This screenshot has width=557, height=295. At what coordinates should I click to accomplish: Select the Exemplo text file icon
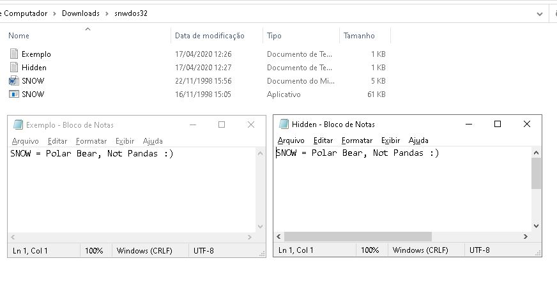14,54
